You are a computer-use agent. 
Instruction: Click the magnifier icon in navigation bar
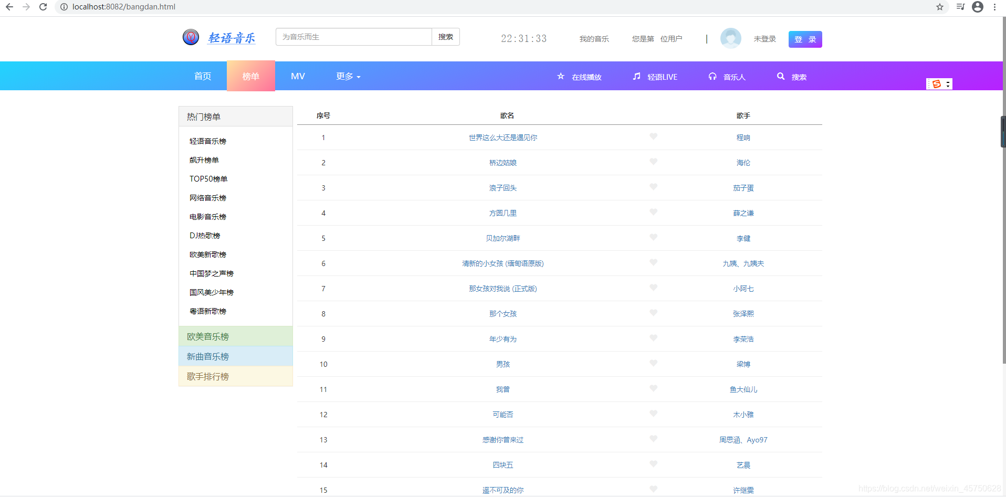[x=781, y=76]
